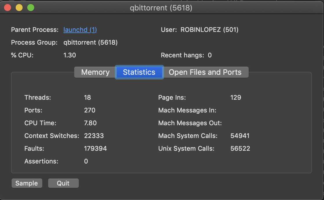Screen dimensions: 324x200
Task: Select the Statistics tab
Action: (139, 72)
